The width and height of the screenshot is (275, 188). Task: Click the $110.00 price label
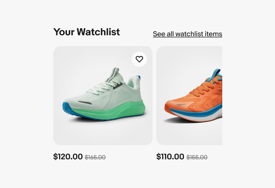[x=170, y=156]
